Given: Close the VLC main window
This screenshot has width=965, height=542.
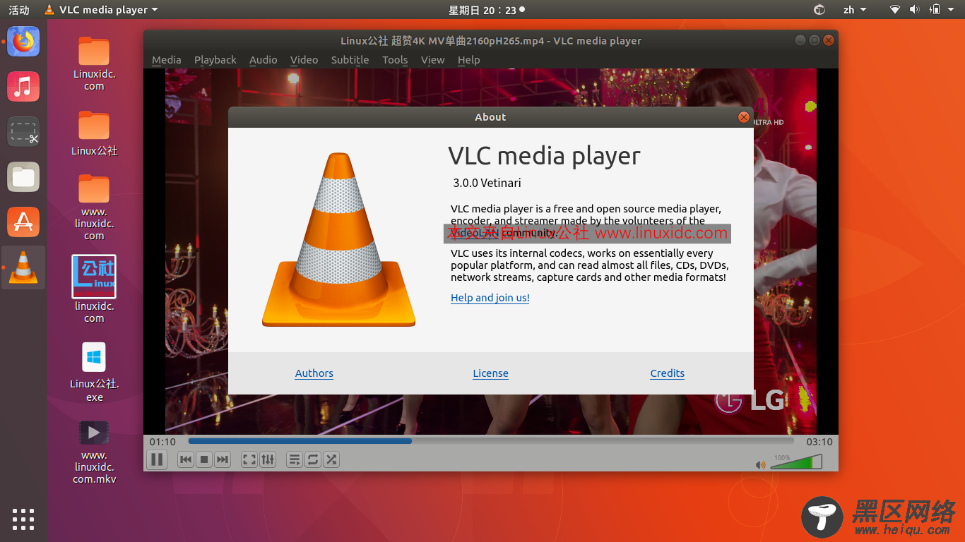Looking at the screenshot, I should 829,40.
